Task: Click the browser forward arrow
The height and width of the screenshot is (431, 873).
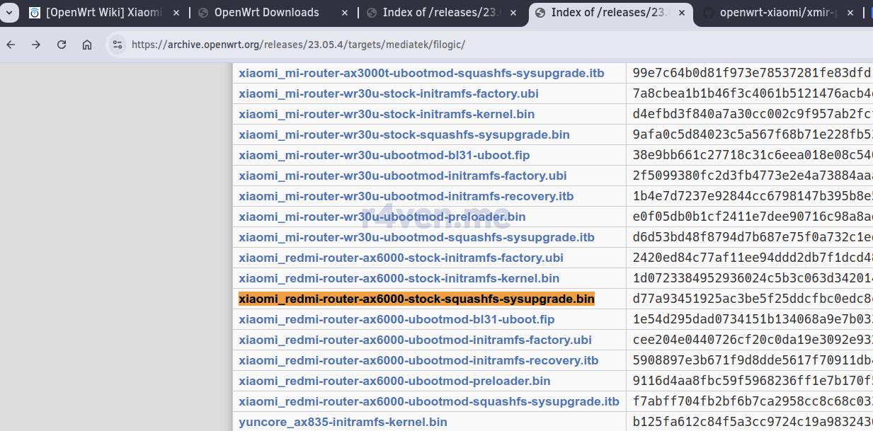Action: coord(36,45)
